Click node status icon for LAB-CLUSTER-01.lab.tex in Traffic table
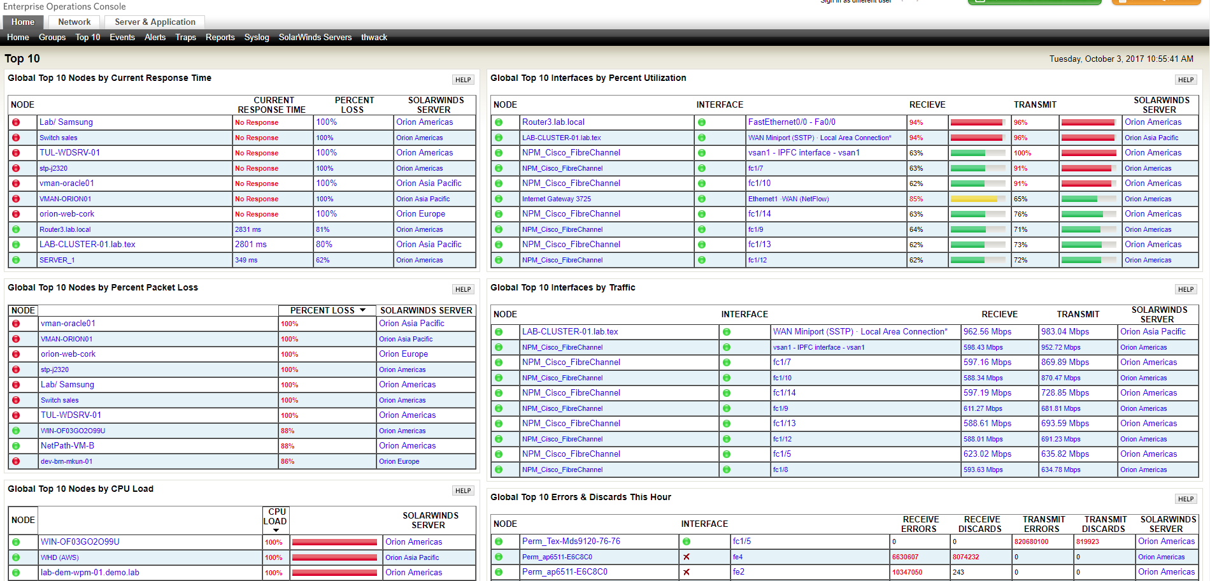1210x581 pixels. coord(499,332)
